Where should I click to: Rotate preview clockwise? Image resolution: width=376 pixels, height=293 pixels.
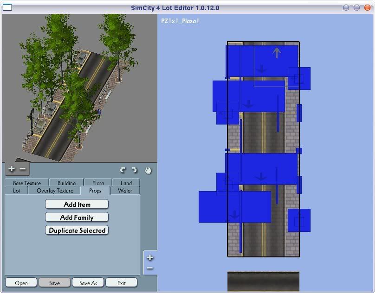134,170
